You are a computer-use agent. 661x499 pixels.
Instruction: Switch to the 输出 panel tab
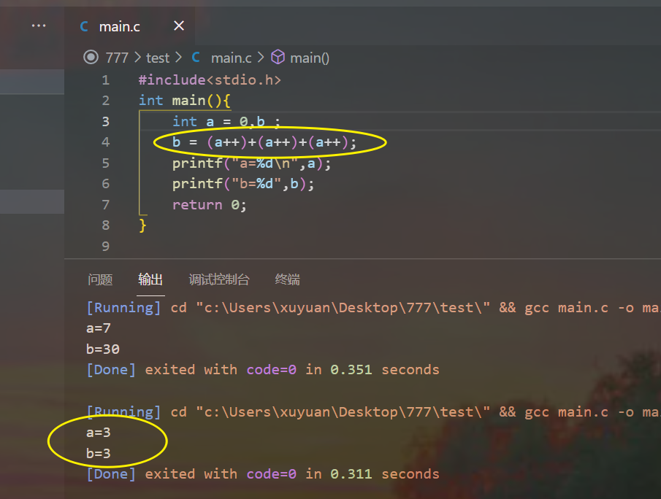click(x=150, y=279)
